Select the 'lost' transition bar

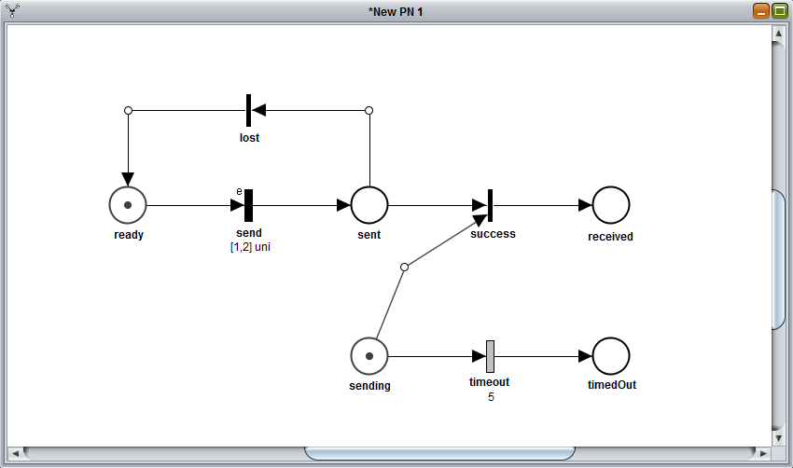pos(248,110)
